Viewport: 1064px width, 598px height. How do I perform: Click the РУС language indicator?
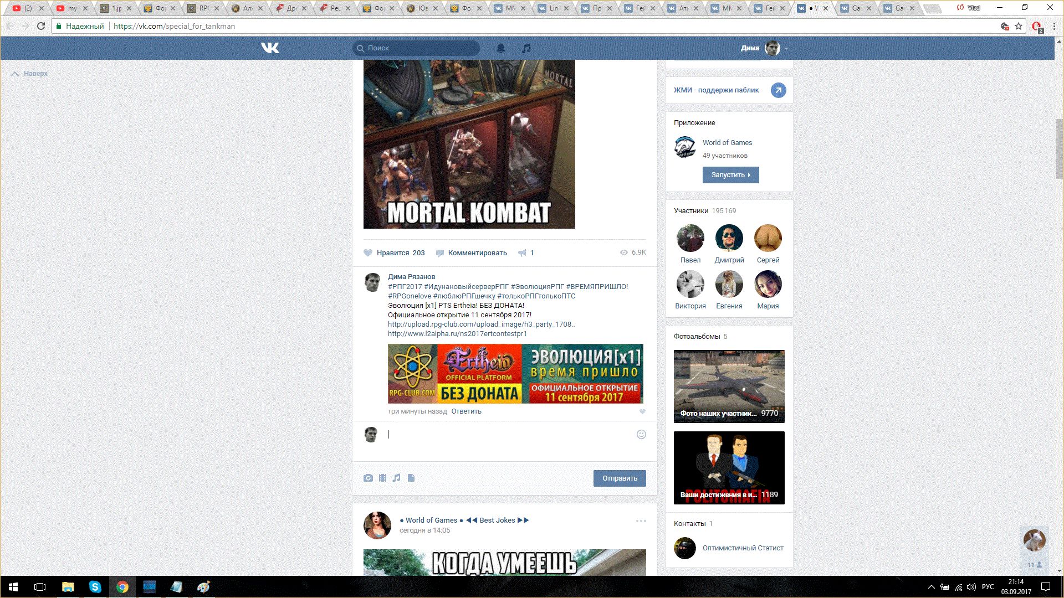coord(988,587)
